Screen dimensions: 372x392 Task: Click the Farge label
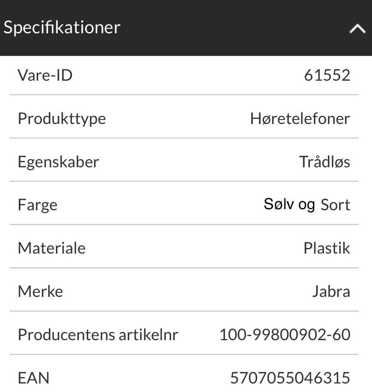pos(38,205)
